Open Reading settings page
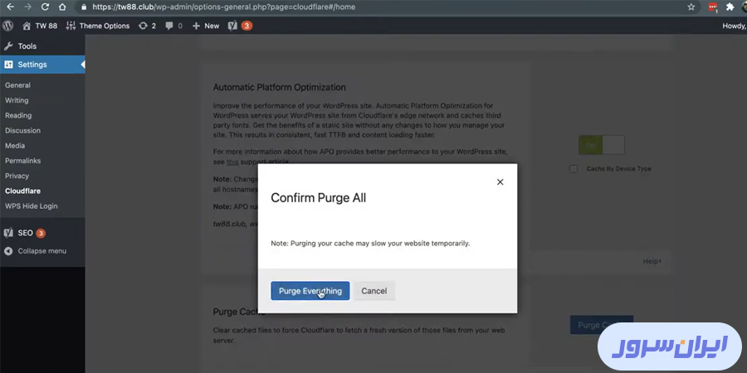The height and width of the screenshot is (373, 747). point(18,115)
